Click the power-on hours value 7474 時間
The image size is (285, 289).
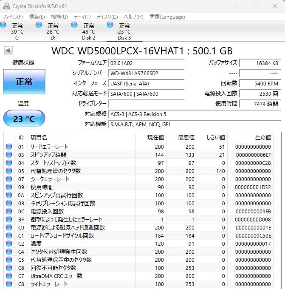(260, 104)
